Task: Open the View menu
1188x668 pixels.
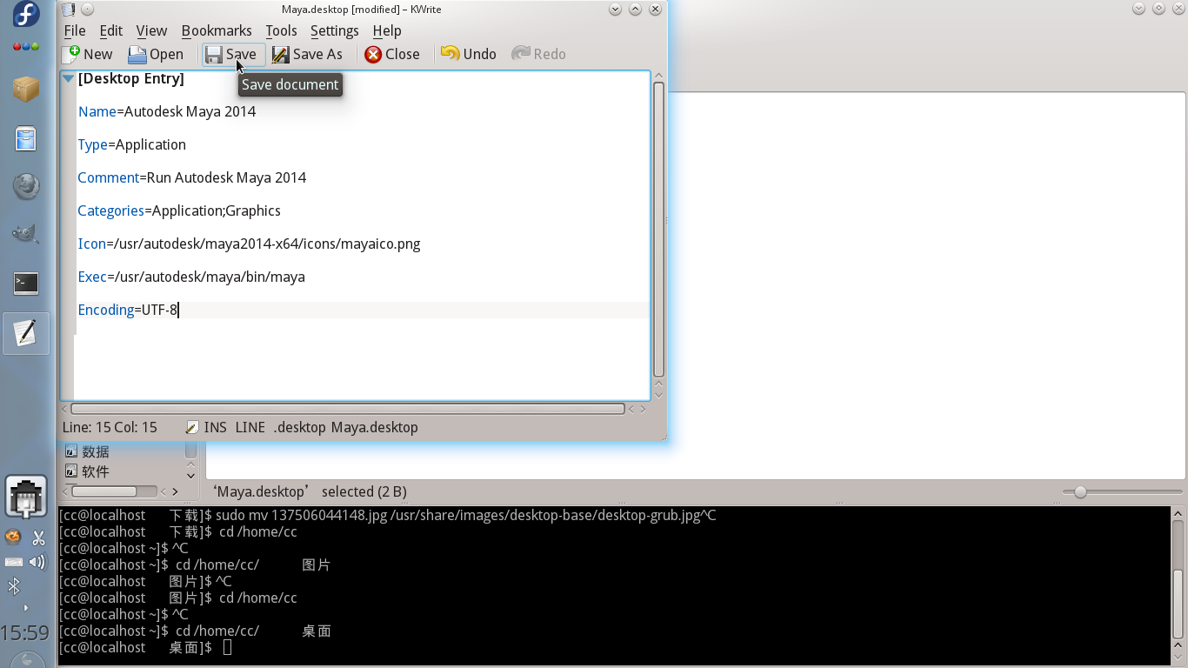Action: coord(151,30)
